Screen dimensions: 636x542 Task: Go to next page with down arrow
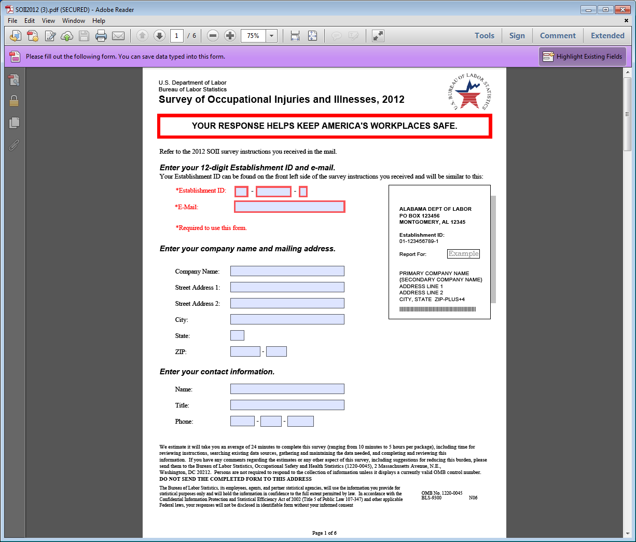pos(160,36)
